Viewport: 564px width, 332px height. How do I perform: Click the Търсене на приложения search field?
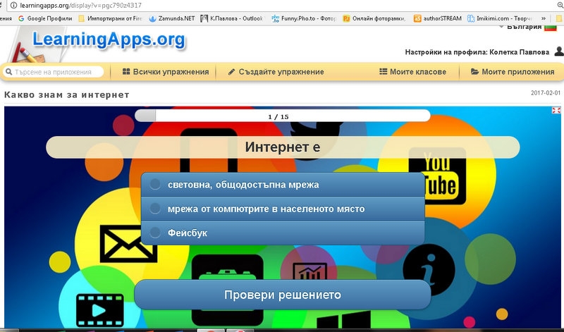(54, 72)
